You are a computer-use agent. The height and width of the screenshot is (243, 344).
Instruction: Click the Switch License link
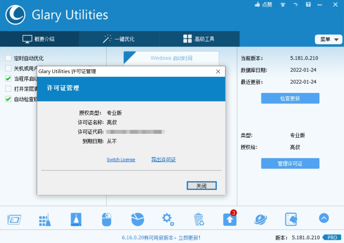pos(121,160)
